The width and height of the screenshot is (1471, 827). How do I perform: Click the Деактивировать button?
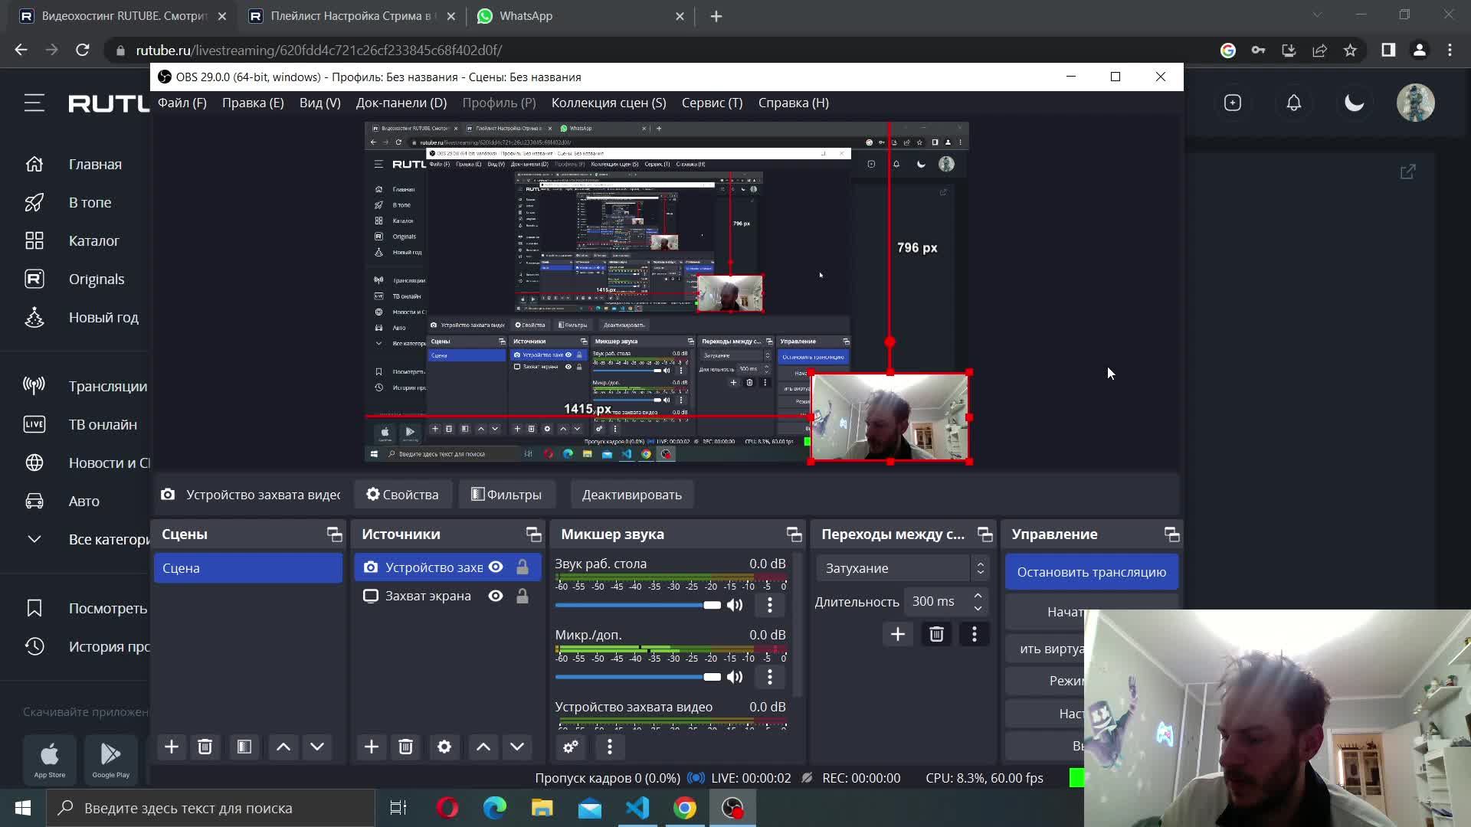click(x=631, y=495)
